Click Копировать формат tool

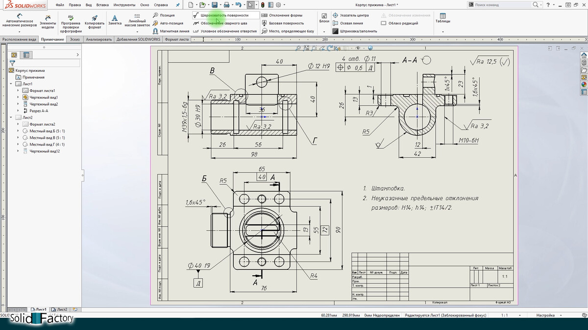tap(95, 21)
